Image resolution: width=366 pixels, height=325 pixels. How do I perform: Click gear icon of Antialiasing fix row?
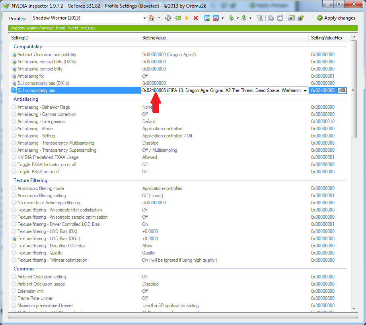point(14,76)
